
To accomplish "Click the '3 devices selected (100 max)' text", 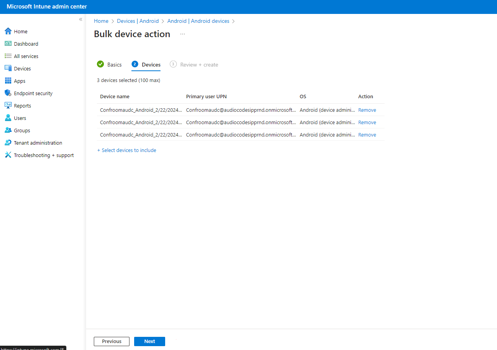I will pos(128,80).
